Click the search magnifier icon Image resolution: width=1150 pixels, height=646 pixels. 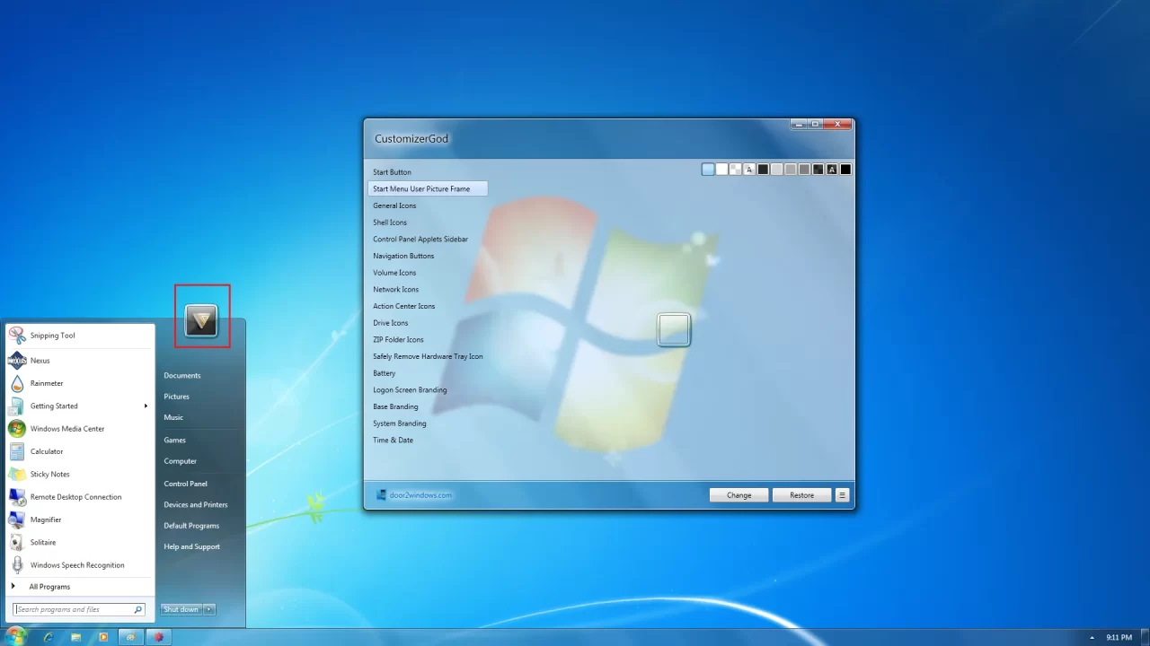coord(137,609)
